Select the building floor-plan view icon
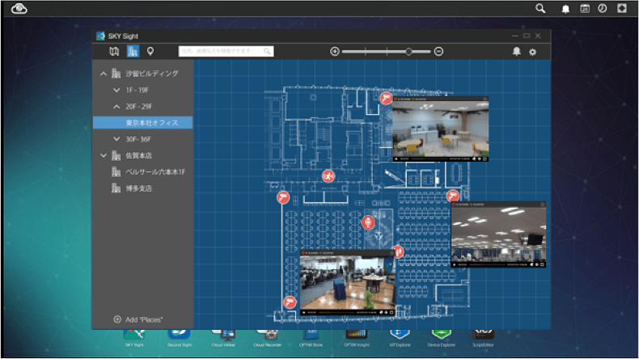 (x=133, y=52)
